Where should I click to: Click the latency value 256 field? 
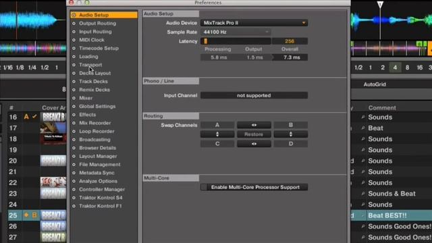290,41
